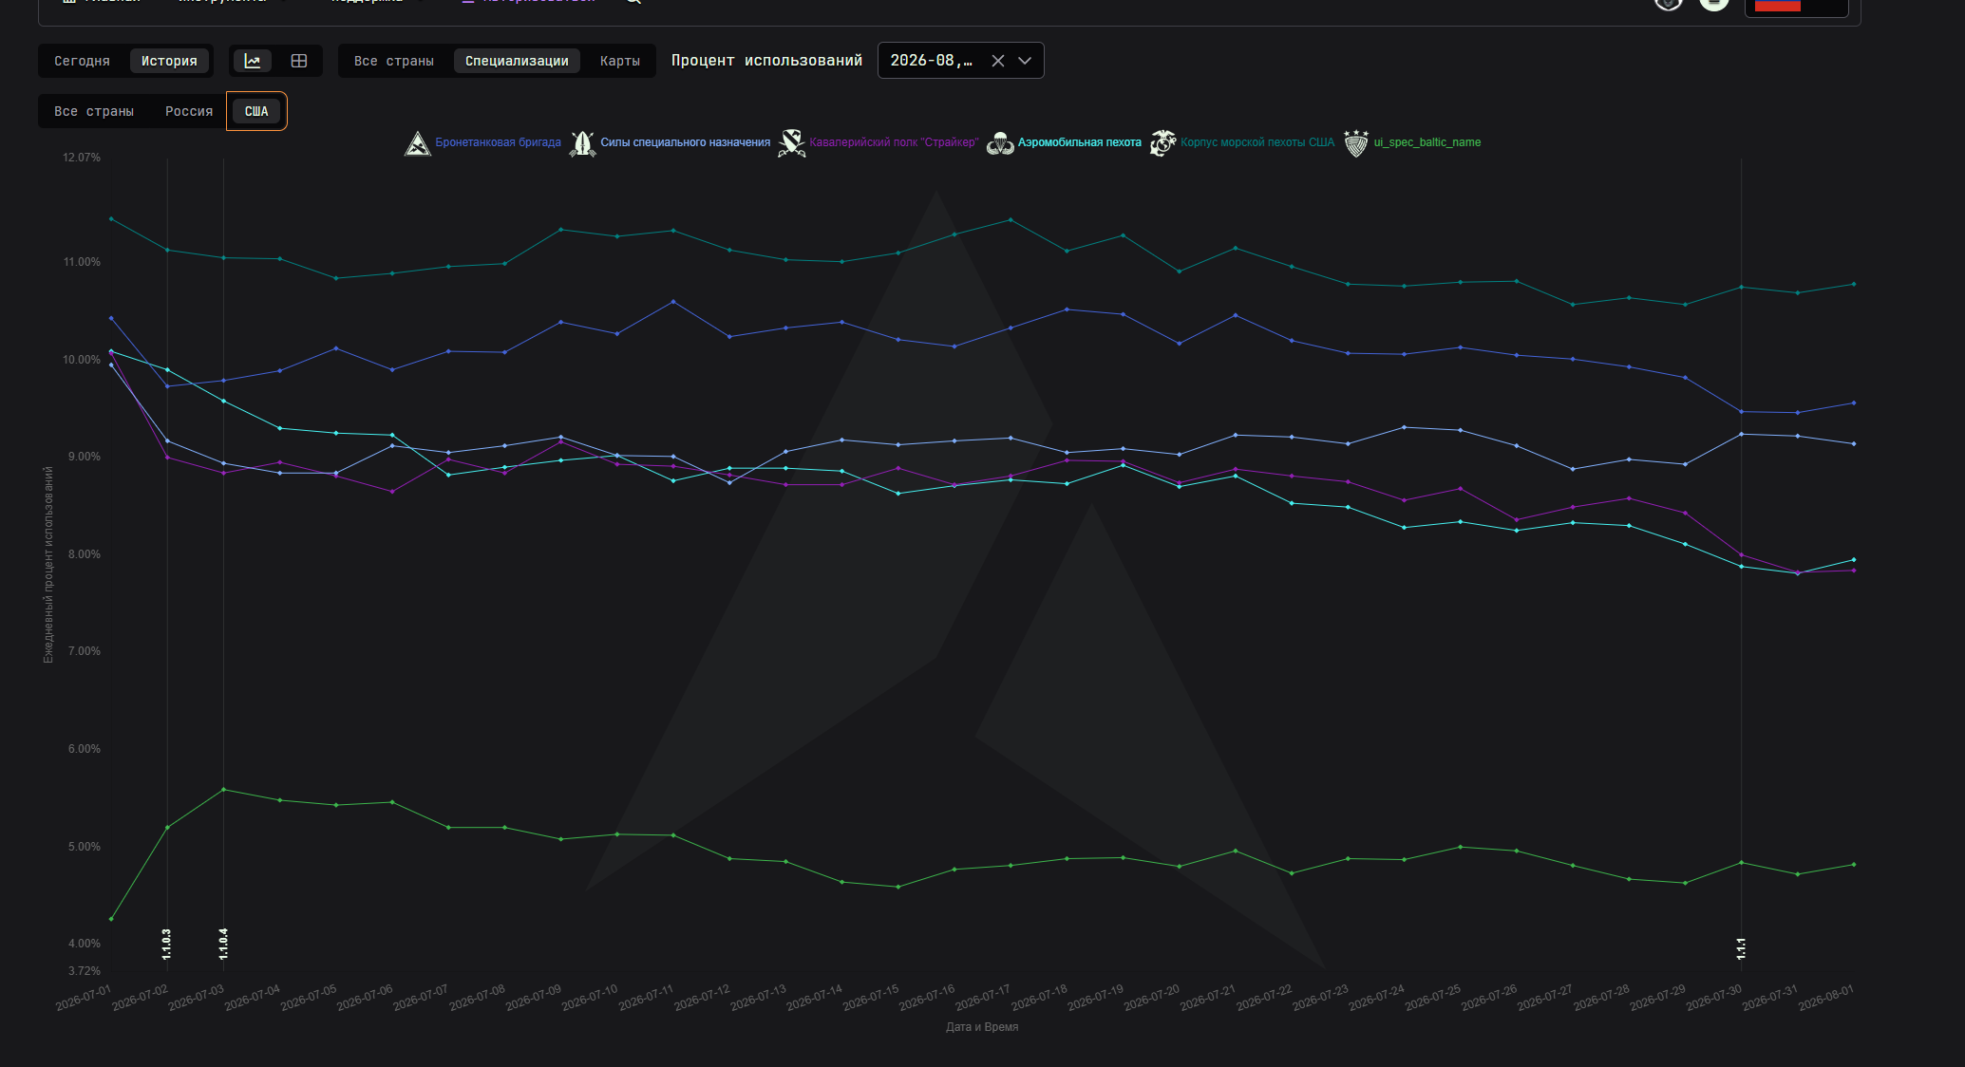Toggle Силы специального назначения series in legend
This screenshot has height=1067, width=1965.
[x=685, y=142]
